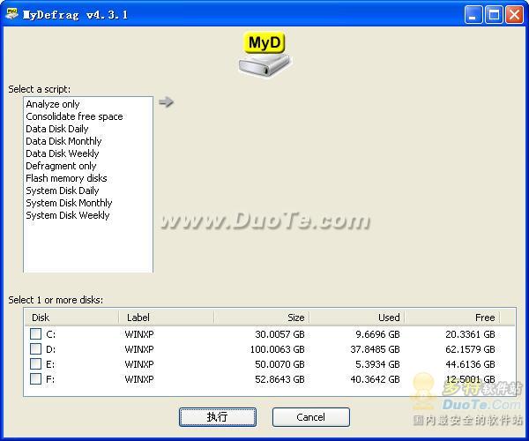
Task: Choose the Data Disk Monthly script
Action: coord(63,141)
